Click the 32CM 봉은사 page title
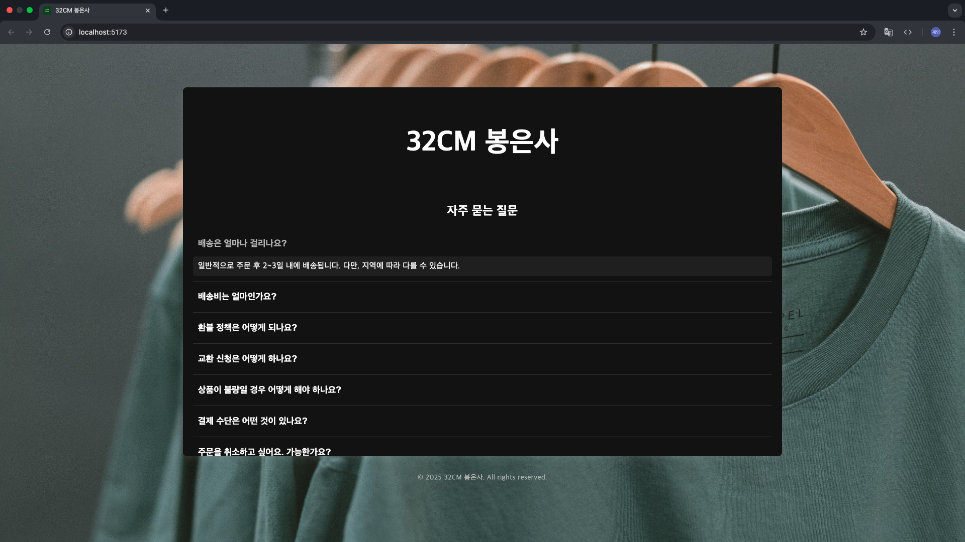The height and width of the screenshot is (542, 965). 482,141
